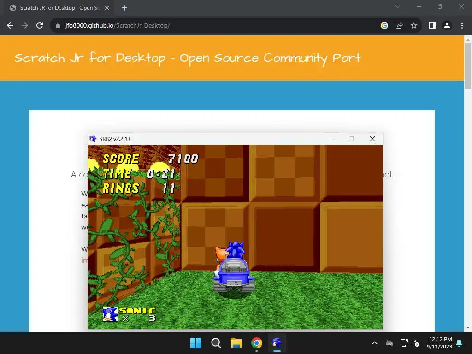Open File Explorer from taskbar

(236, 343)
